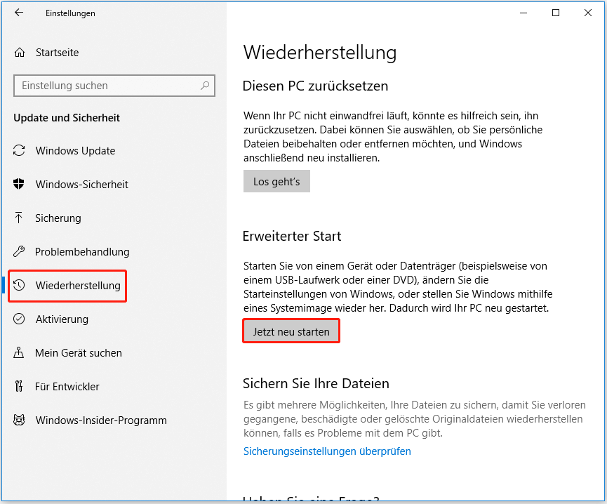Open Sicherung via its backup icon
Viewport: 607px width, 504px height.
click(19, 218)
